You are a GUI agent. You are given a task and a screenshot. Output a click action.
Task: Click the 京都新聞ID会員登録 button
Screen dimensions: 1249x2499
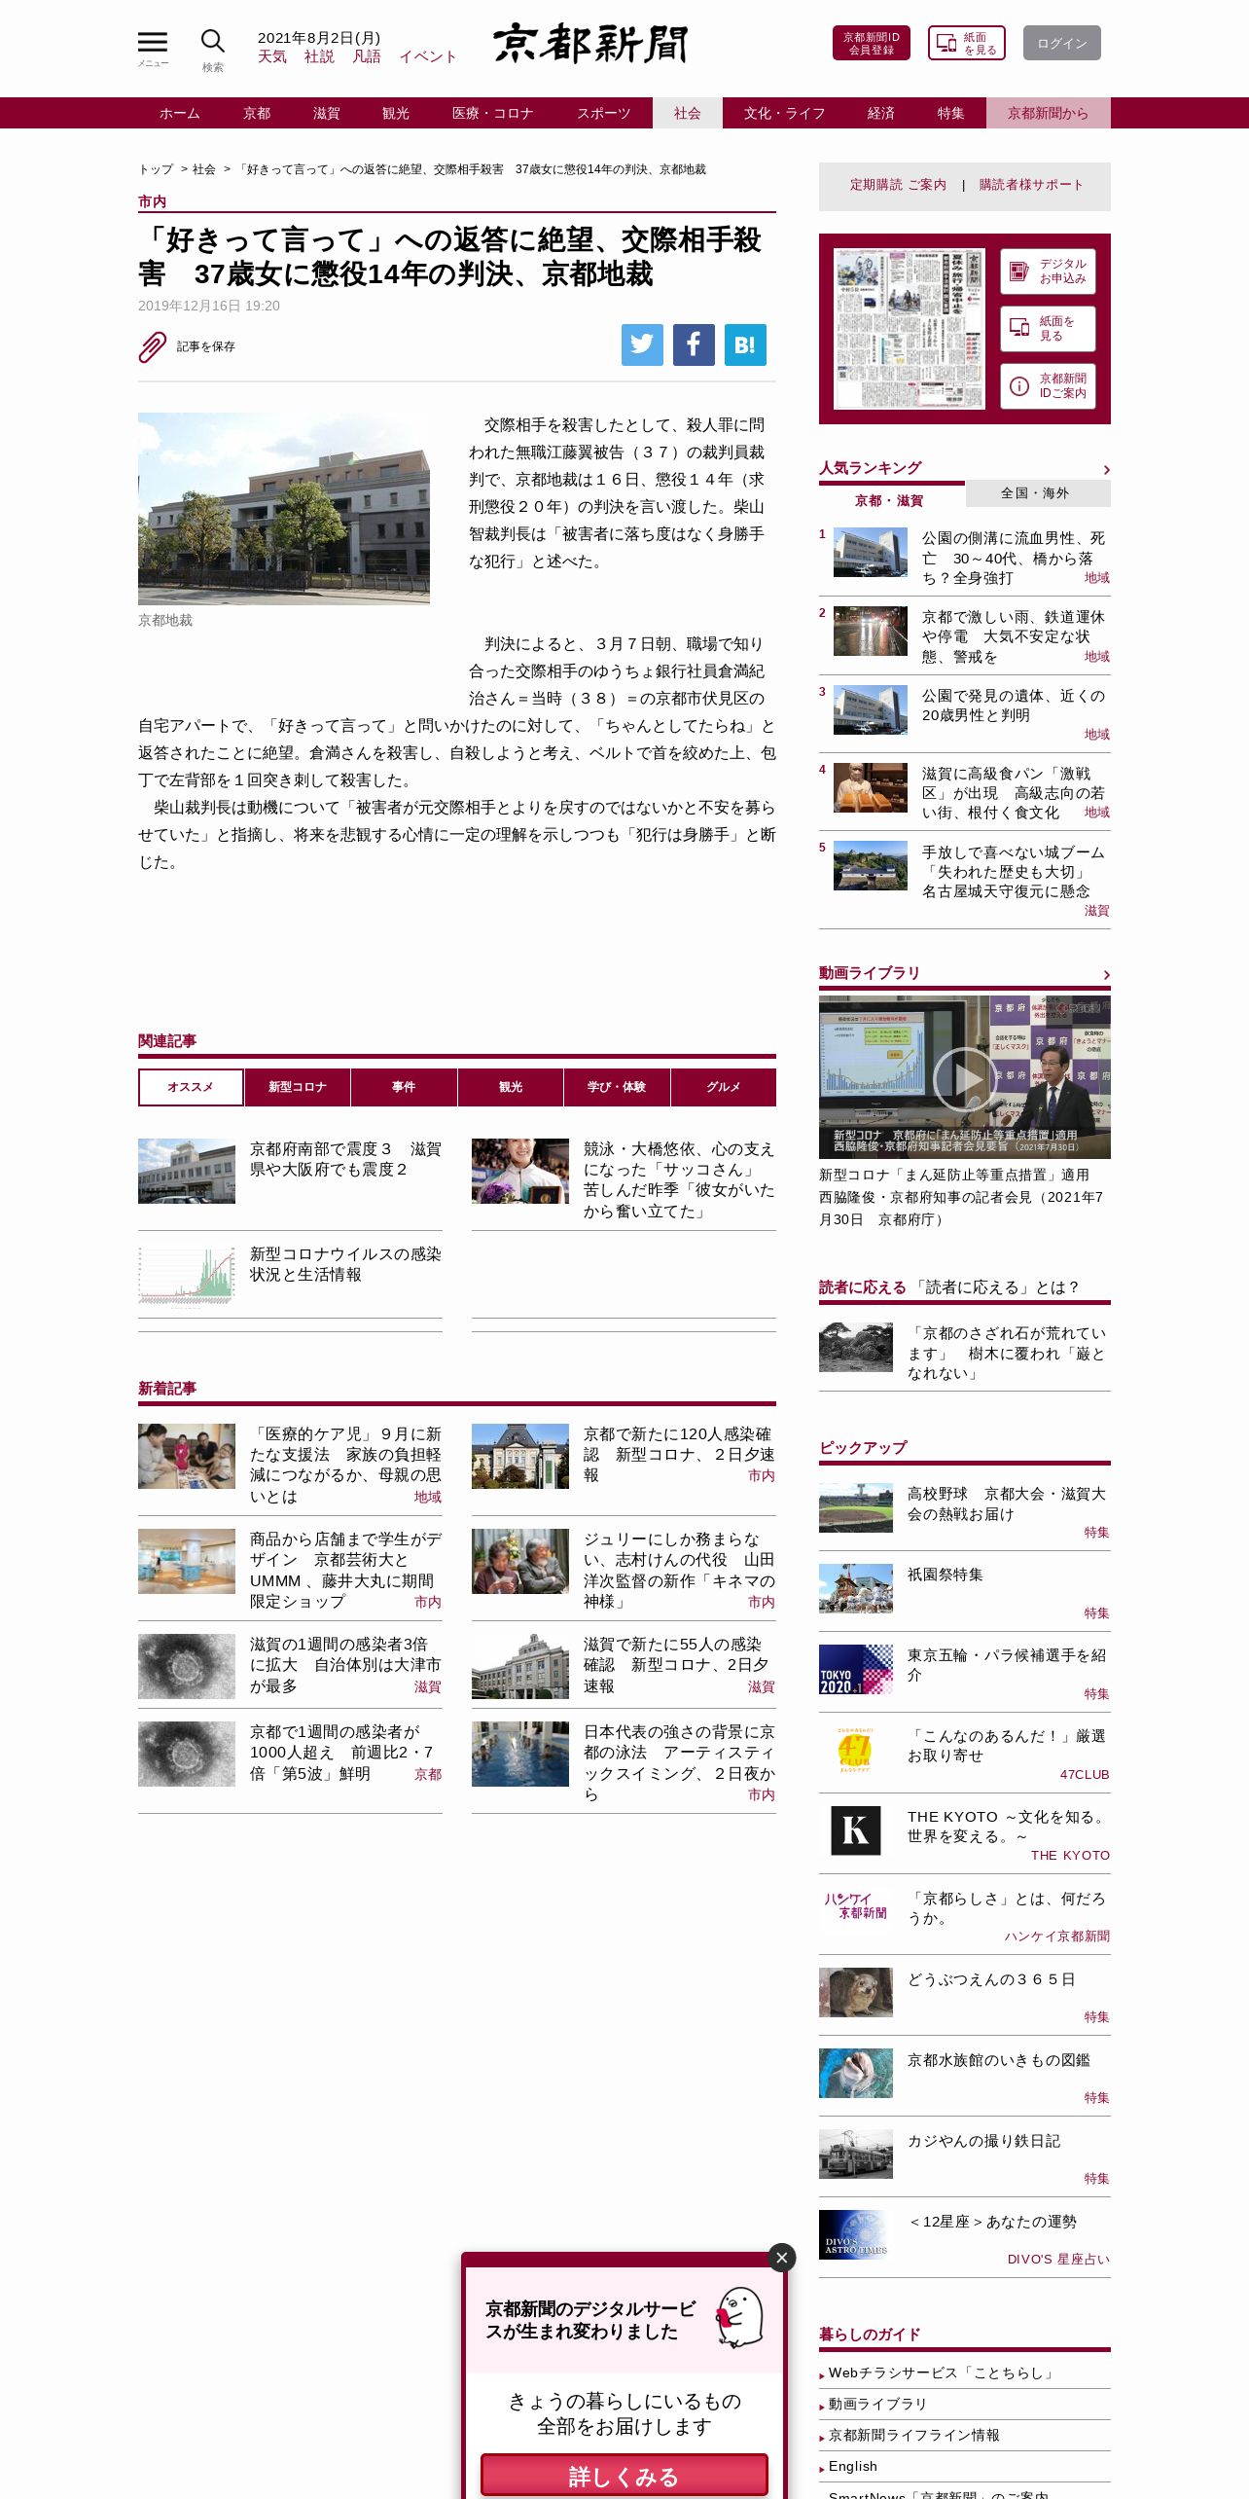point(872,43)
